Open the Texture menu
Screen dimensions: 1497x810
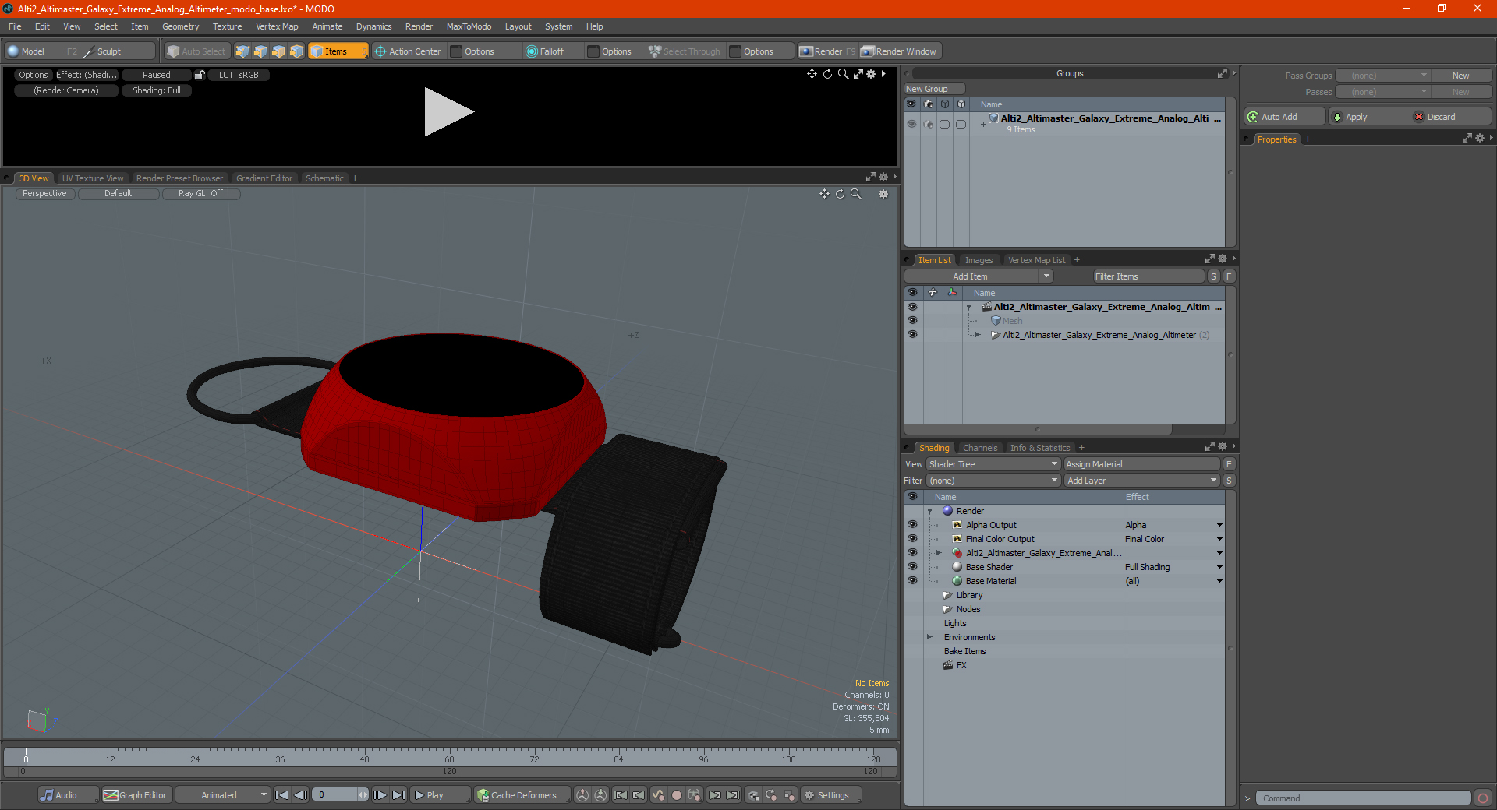227,26
